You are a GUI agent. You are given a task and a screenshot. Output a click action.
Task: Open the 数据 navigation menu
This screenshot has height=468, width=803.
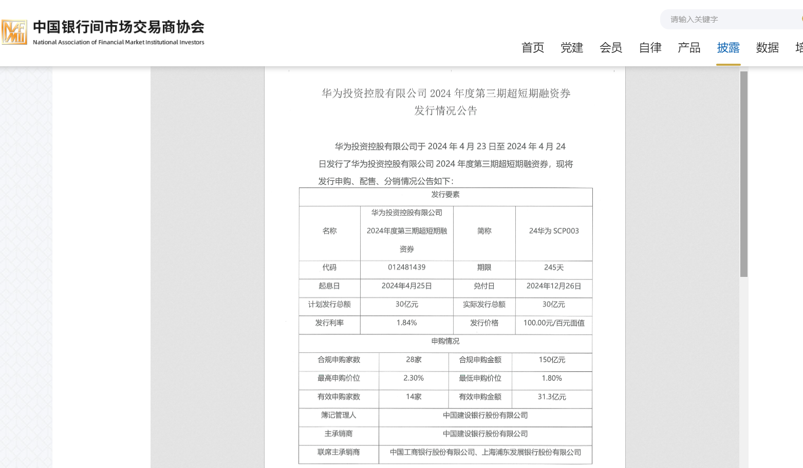click(x=767, y=48)
